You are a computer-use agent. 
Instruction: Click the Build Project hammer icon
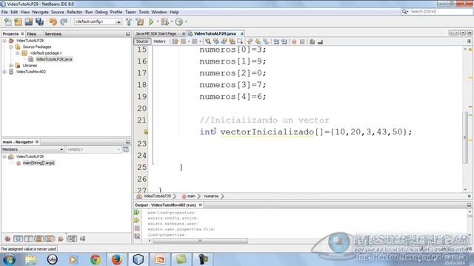pyautogui.click(x=129, y=21)
